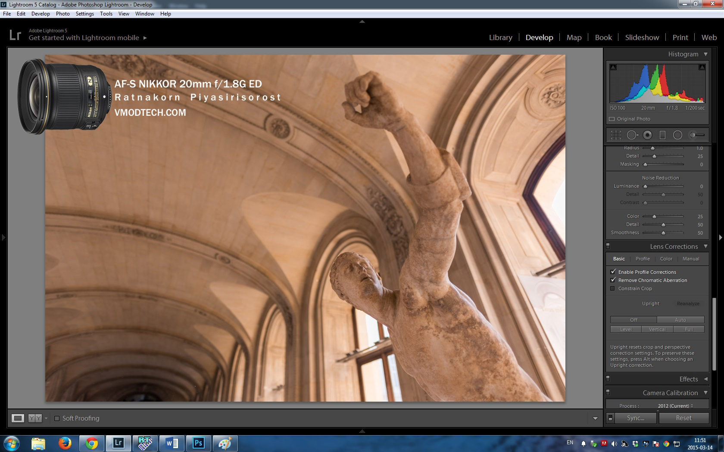Click the Lightroom Lr logo
The height and width of the screenshot is (452, 724).
coord(15,35)
